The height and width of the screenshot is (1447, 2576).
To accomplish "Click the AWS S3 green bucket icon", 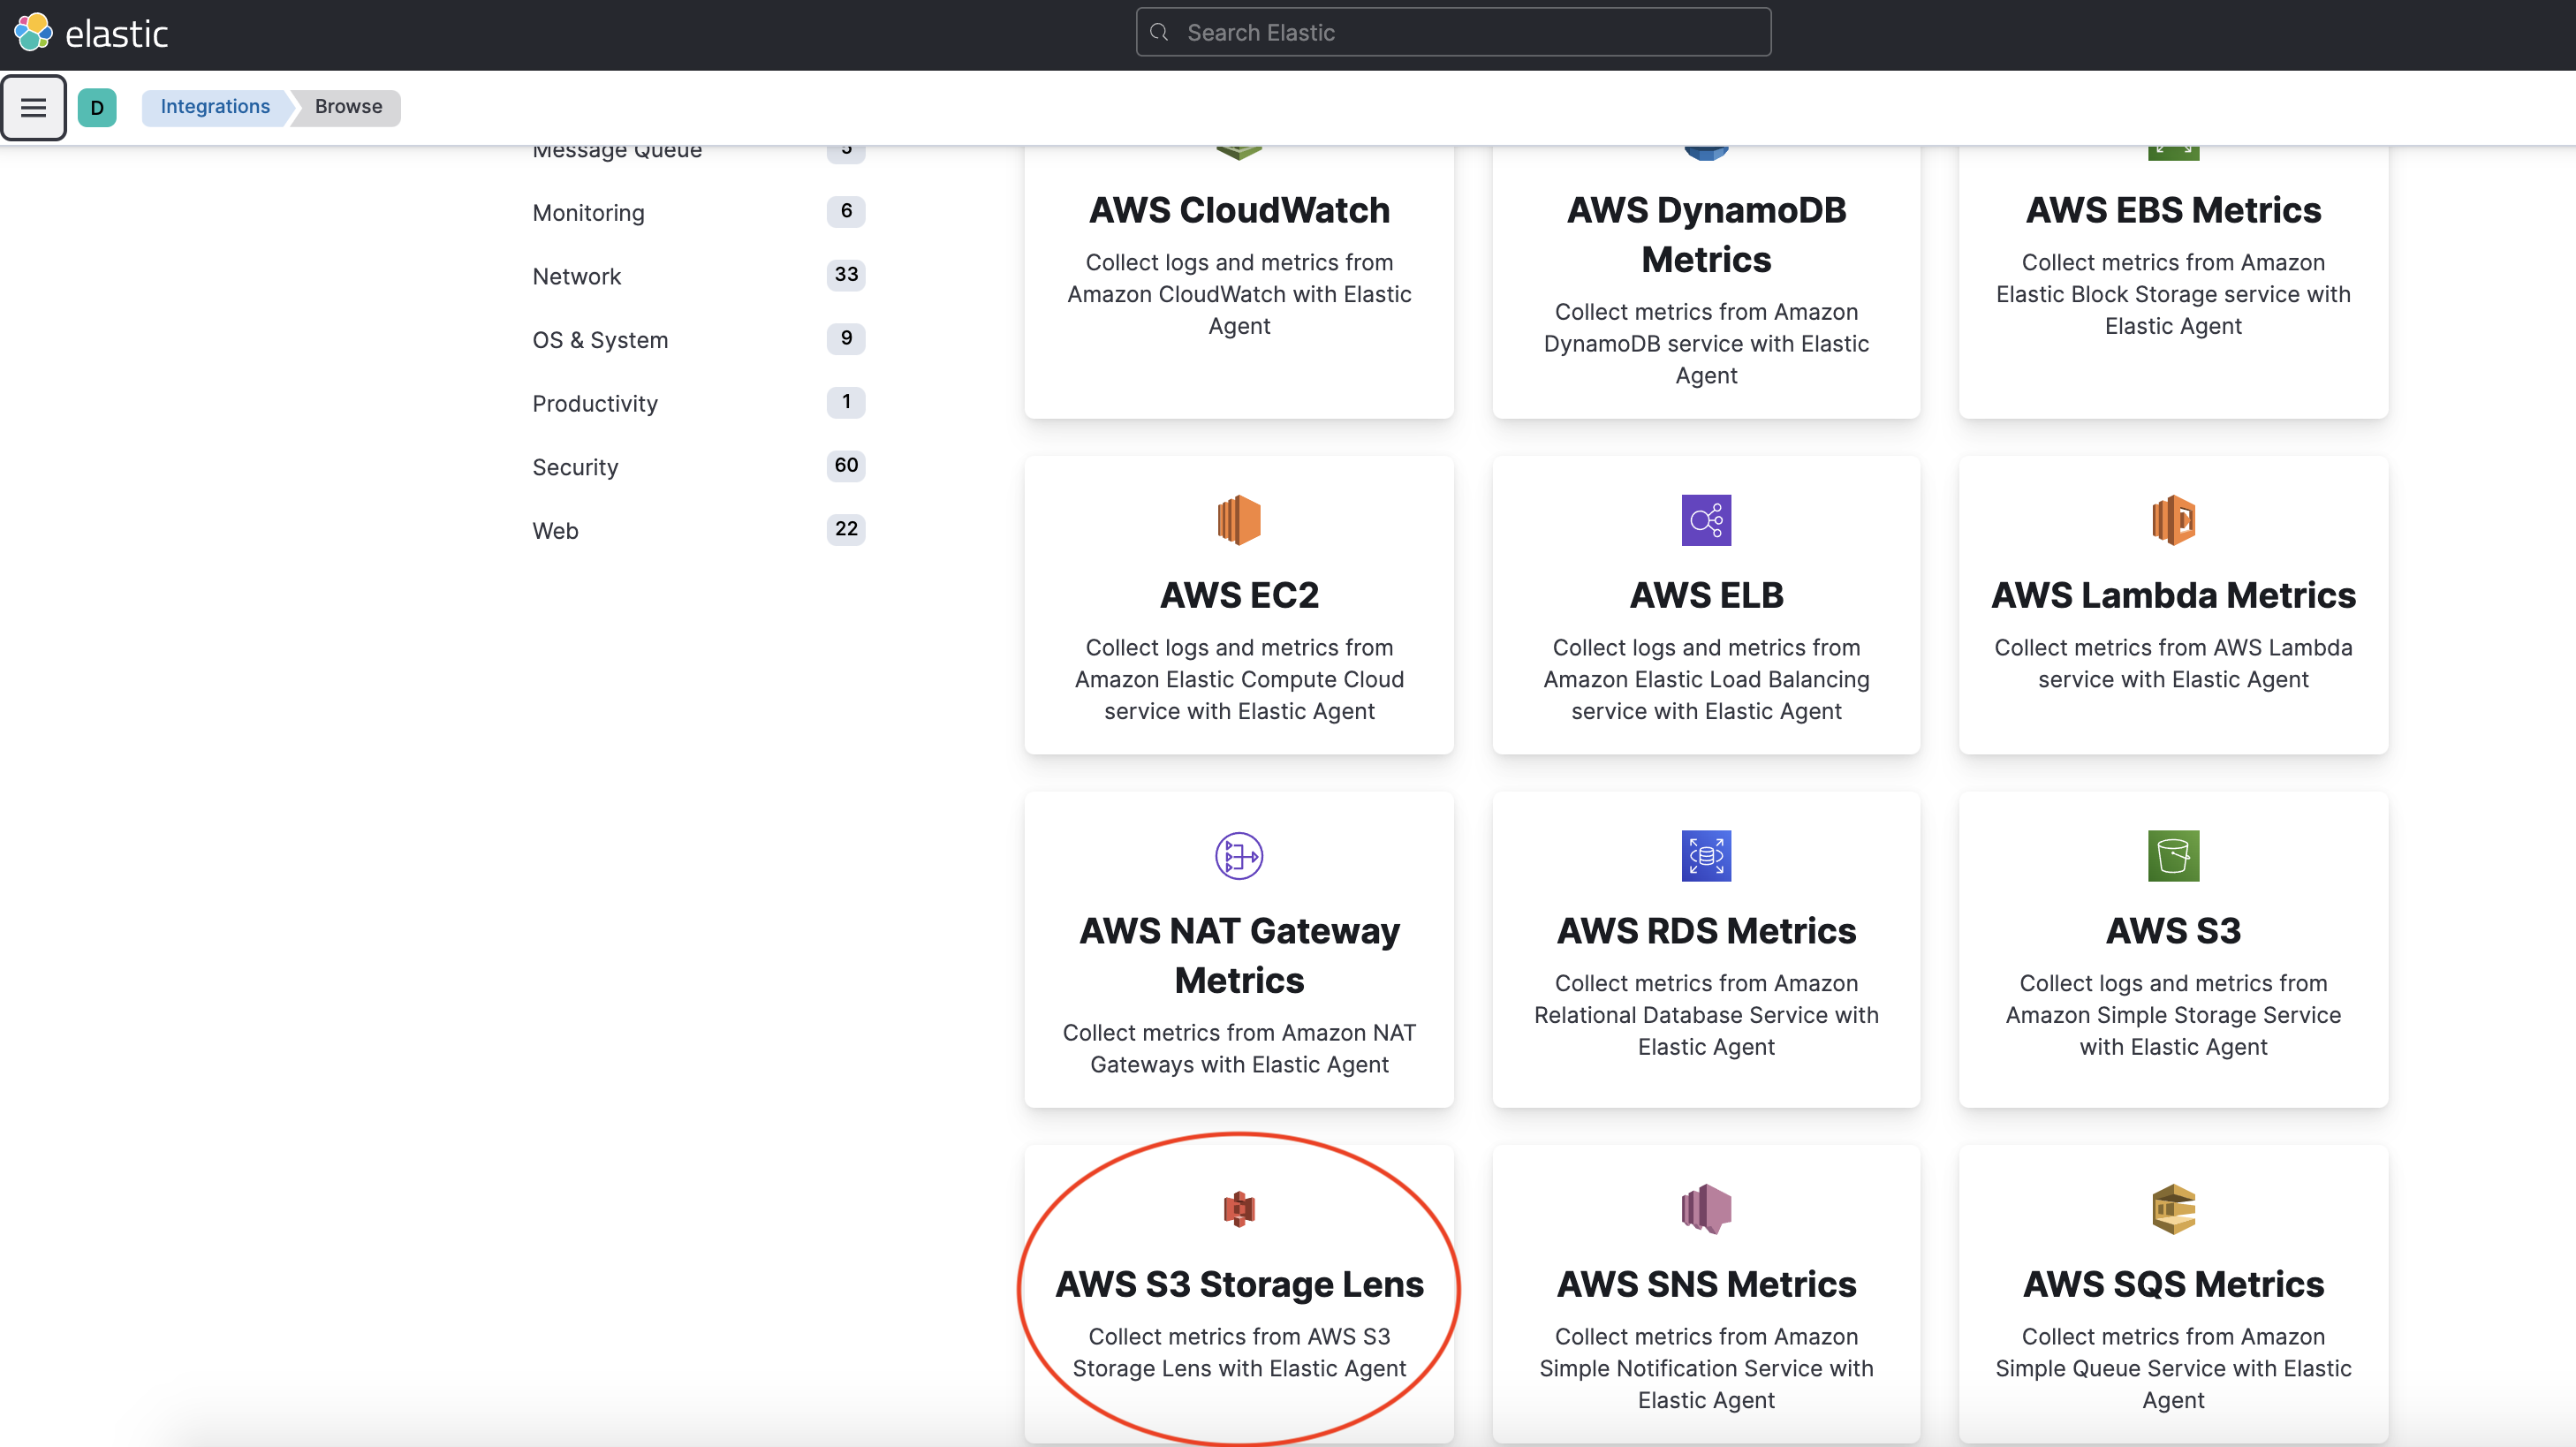I will point(2172,856).
